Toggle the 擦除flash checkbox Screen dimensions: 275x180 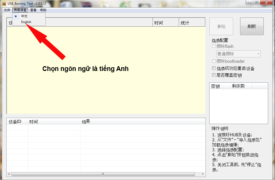[214, 46]
